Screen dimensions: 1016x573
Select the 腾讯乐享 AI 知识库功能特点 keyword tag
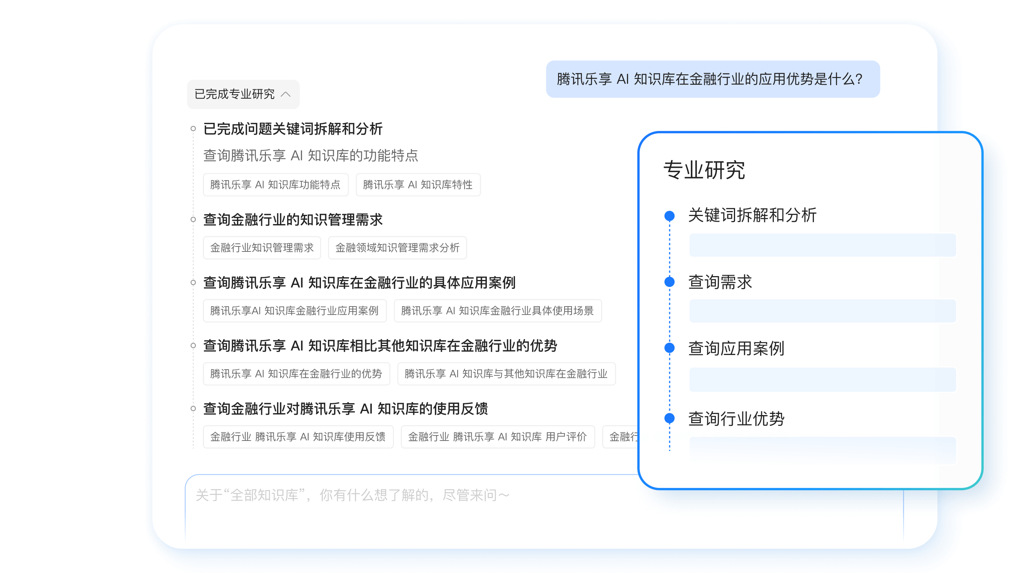click(x=275, y=184)
